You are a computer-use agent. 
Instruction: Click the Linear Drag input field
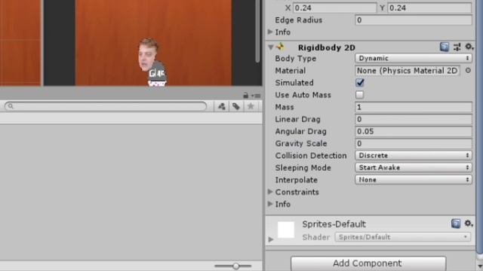(414, 119)
